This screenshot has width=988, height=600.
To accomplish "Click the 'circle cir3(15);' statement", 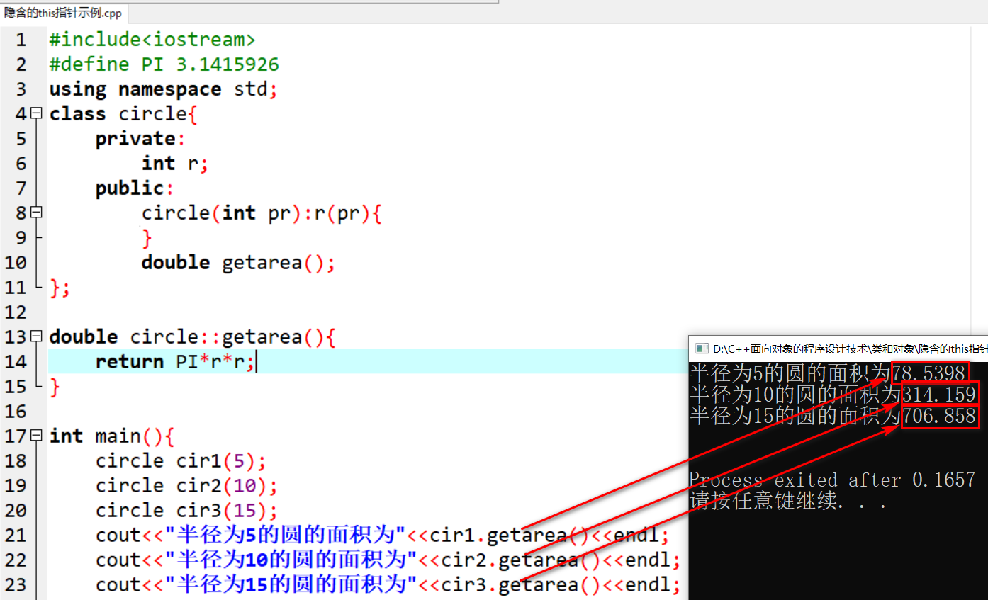I will coord(186,511).
